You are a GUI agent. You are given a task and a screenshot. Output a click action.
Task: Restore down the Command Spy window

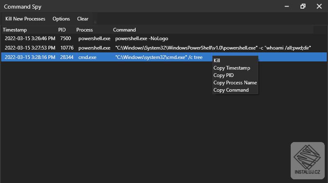point(303,6)
